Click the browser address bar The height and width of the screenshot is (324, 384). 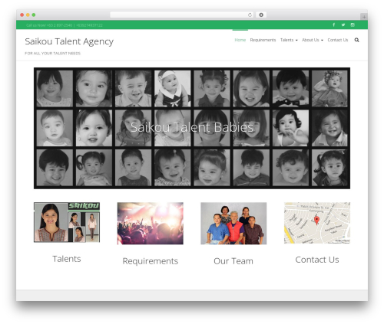coord(181,15)
